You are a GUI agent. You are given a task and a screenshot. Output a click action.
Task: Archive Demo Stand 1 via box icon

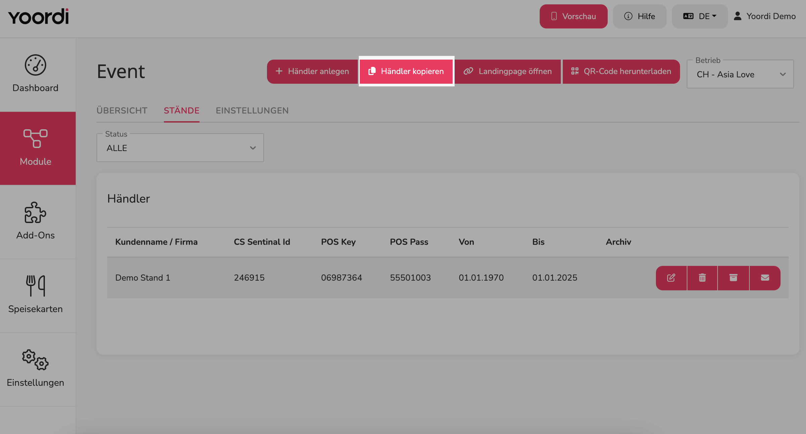733,278
